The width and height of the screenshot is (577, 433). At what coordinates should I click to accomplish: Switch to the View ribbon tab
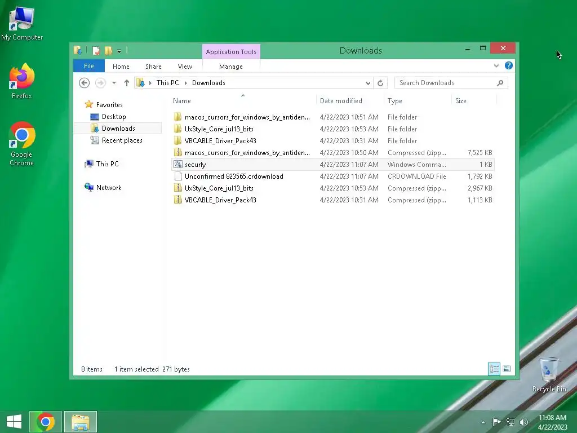[185, 67]
